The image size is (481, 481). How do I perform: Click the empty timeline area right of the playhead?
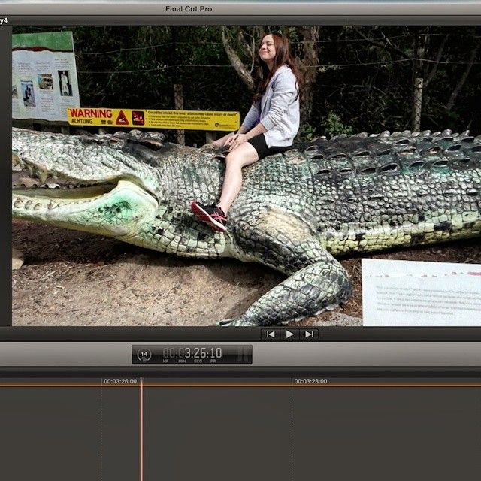tap(301, 436)
